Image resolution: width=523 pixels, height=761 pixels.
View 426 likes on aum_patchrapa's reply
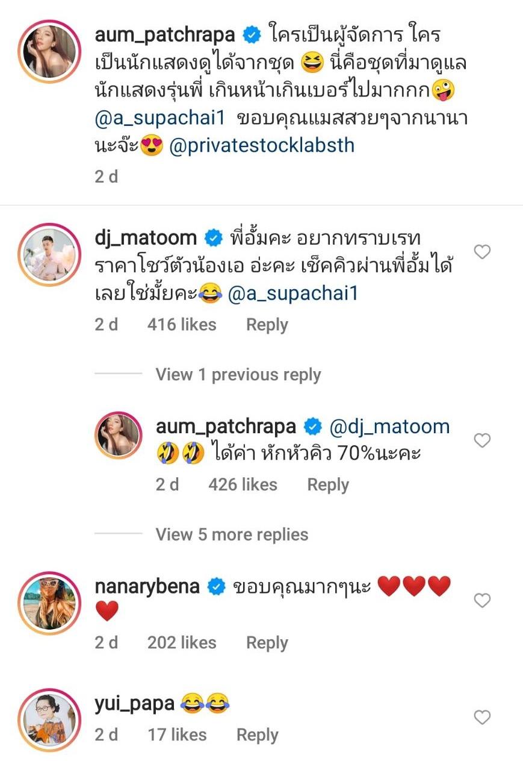[x=243, y=485]
